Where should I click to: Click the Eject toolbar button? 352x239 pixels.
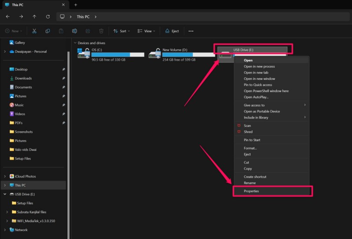pyautogui.click(x=172, y=31)
